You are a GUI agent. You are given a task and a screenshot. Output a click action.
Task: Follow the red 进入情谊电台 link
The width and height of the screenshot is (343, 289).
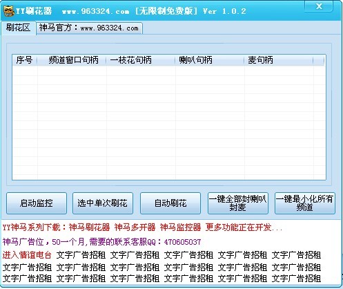click(x=27, y=255)
